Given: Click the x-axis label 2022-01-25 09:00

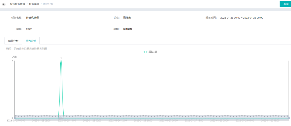Looking at the screenshot, I should click(x=41, y=121).
